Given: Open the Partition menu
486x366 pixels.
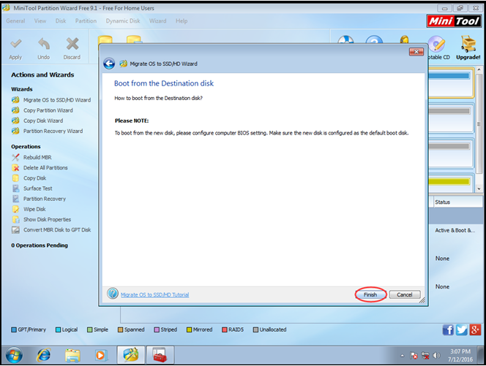Looking at the screenshot, I should point(86,21).
